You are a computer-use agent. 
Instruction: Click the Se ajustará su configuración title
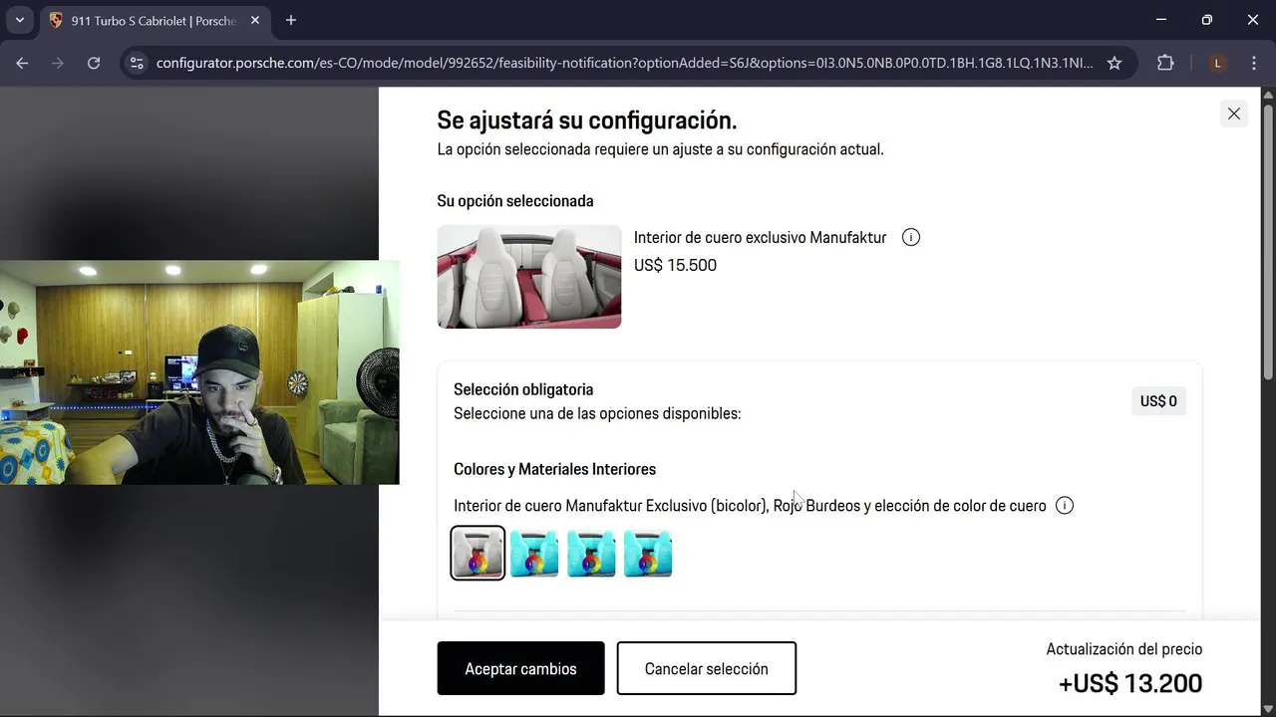pos(587,120)
